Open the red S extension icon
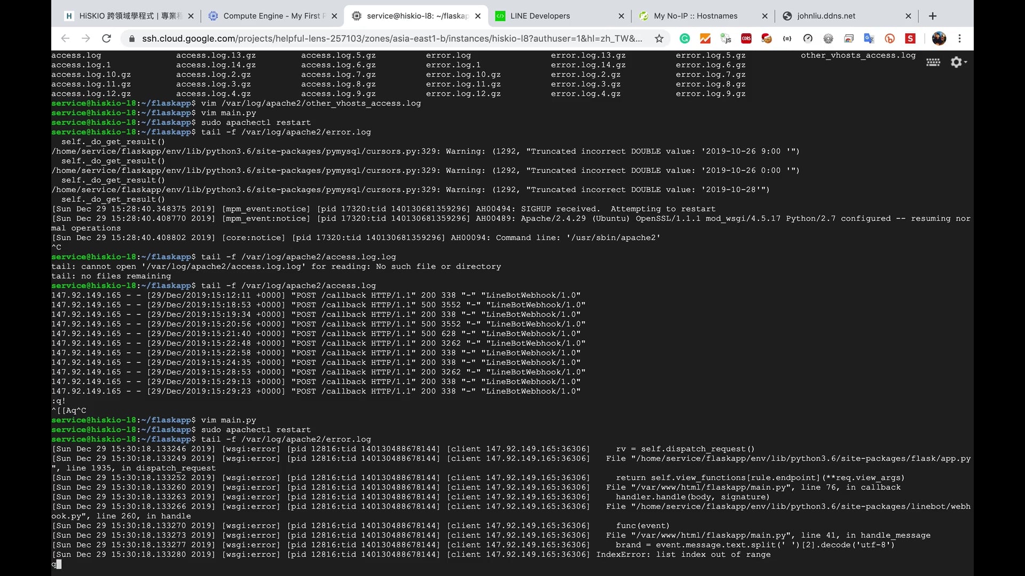 (x=911, y=38)
